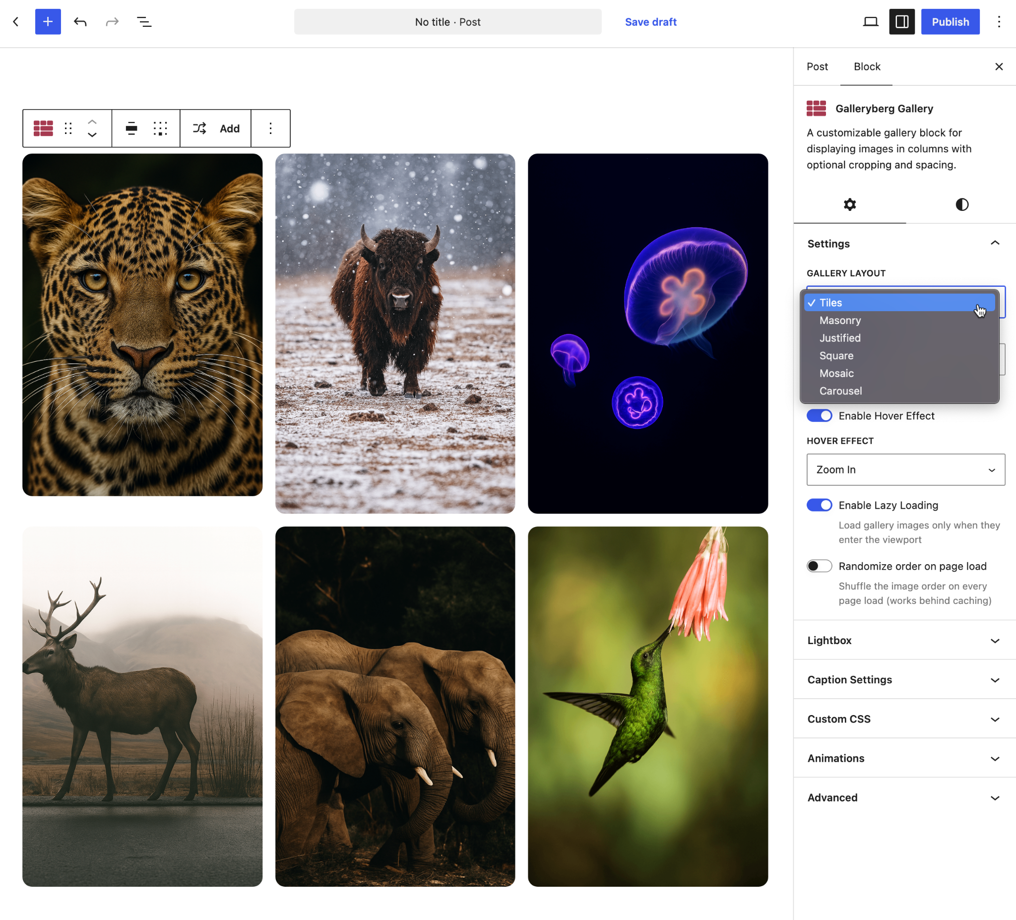Expand the Caption Settings panel
The image size is (1016, 920).
click(x=904, y=679)
